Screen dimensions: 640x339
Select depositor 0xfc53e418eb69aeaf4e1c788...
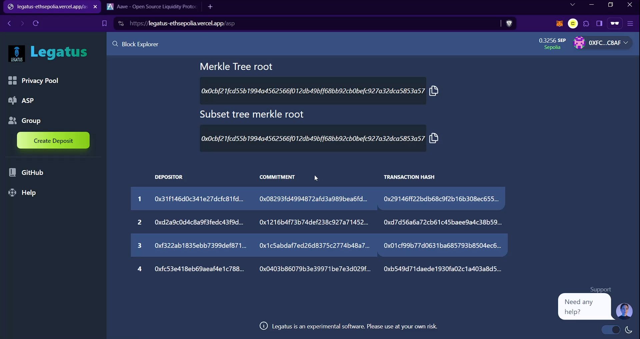(199, 269)
